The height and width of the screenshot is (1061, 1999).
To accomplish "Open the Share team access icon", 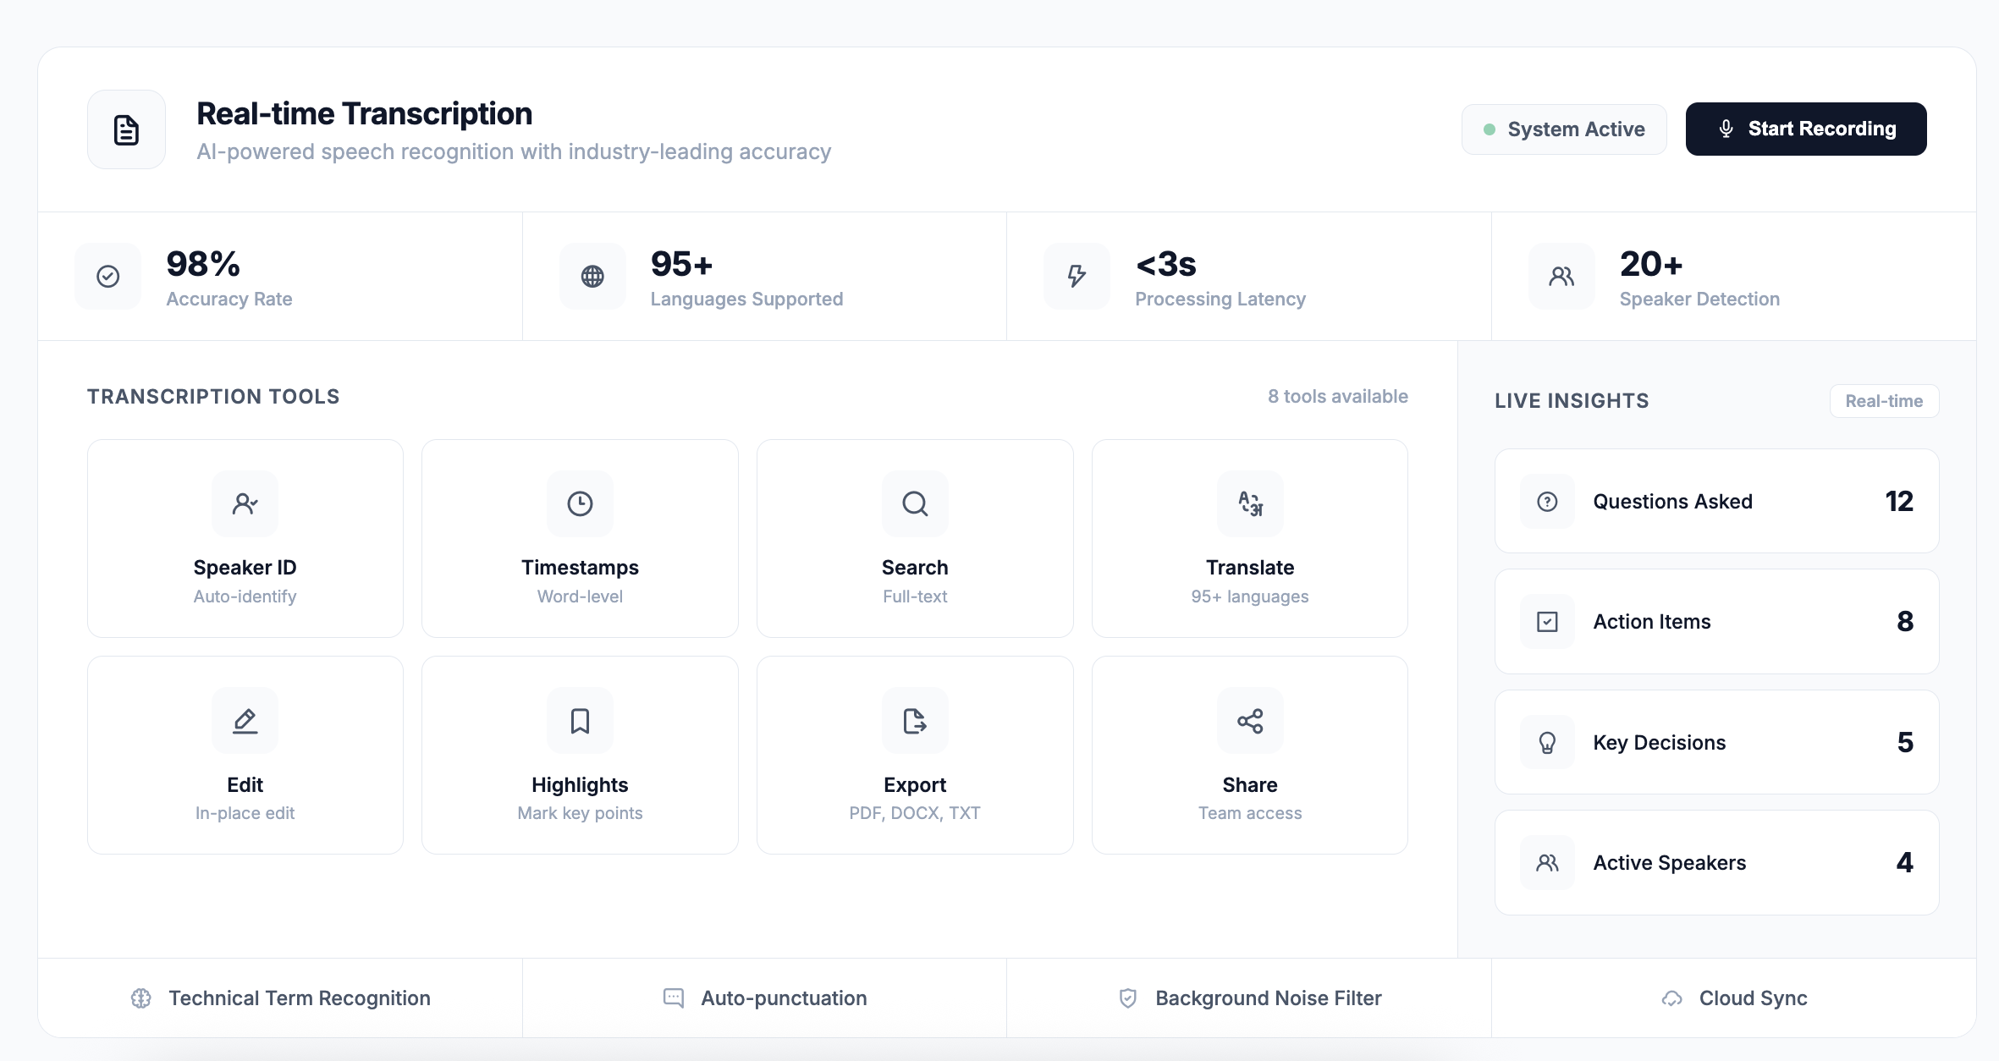I will point(1249,721).
